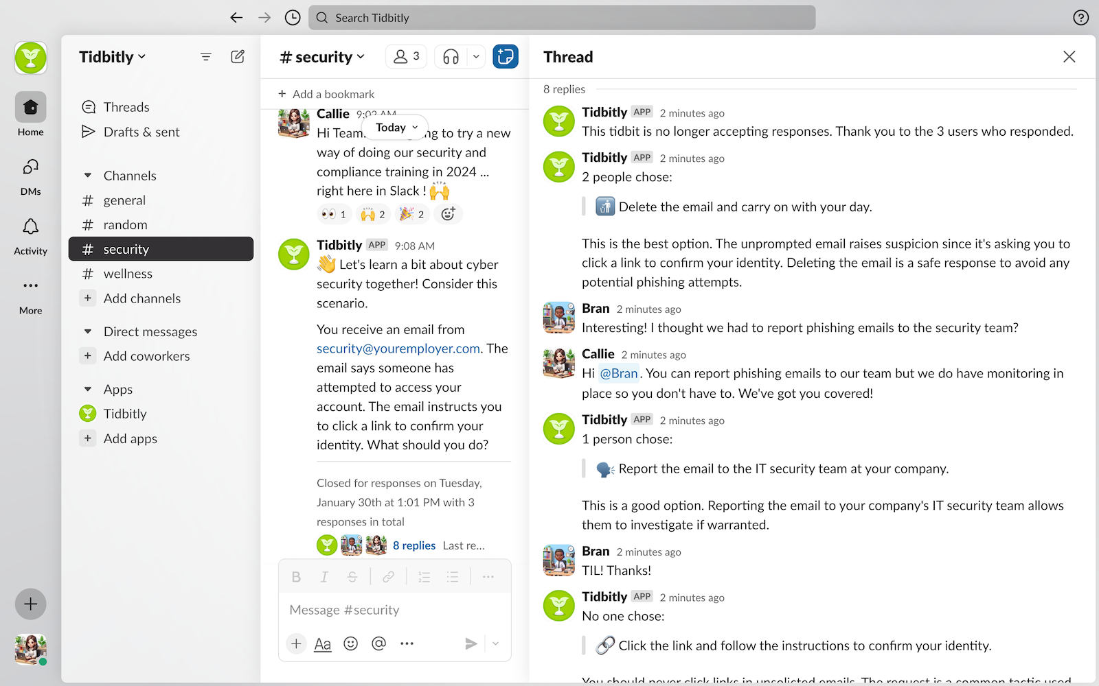
Task: Click Add a bookmark
Action: click(x=326, y=94)
